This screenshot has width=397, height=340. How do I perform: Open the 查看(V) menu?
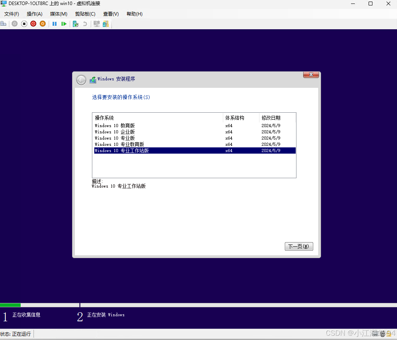click(x=111, y=14)
